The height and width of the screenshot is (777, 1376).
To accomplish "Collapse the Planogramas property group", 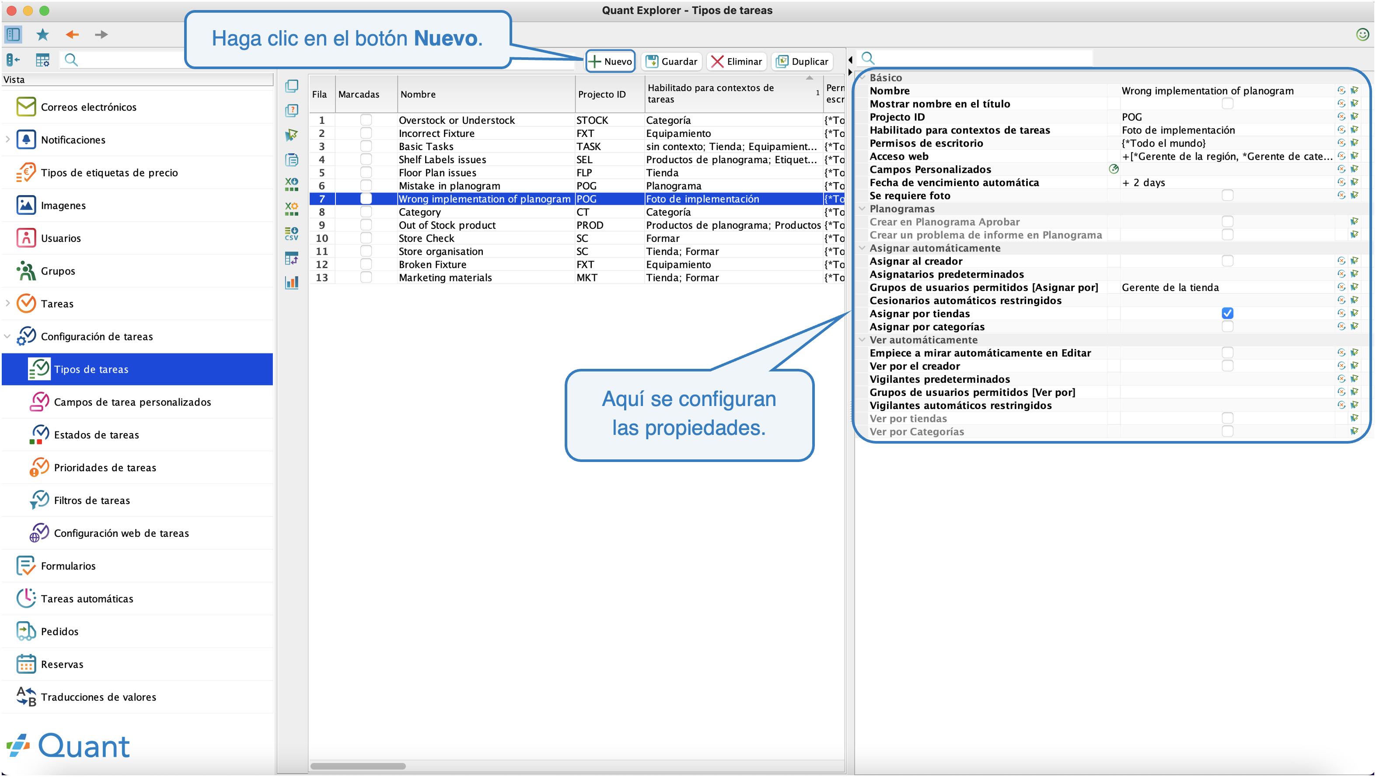I will (862, 208).
